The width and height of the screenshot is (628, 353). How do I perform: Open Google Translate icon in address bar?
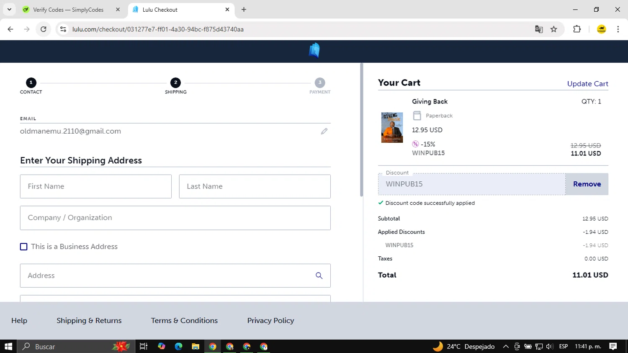[539, 29]
